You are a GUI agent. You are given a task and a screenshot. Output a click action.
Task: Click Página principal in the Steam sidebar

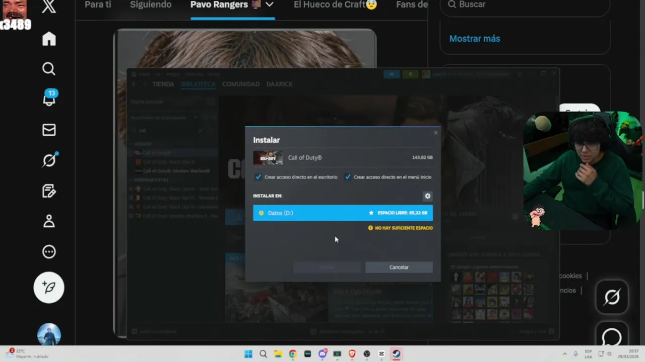pyautogui.click(x=147, y=102)
